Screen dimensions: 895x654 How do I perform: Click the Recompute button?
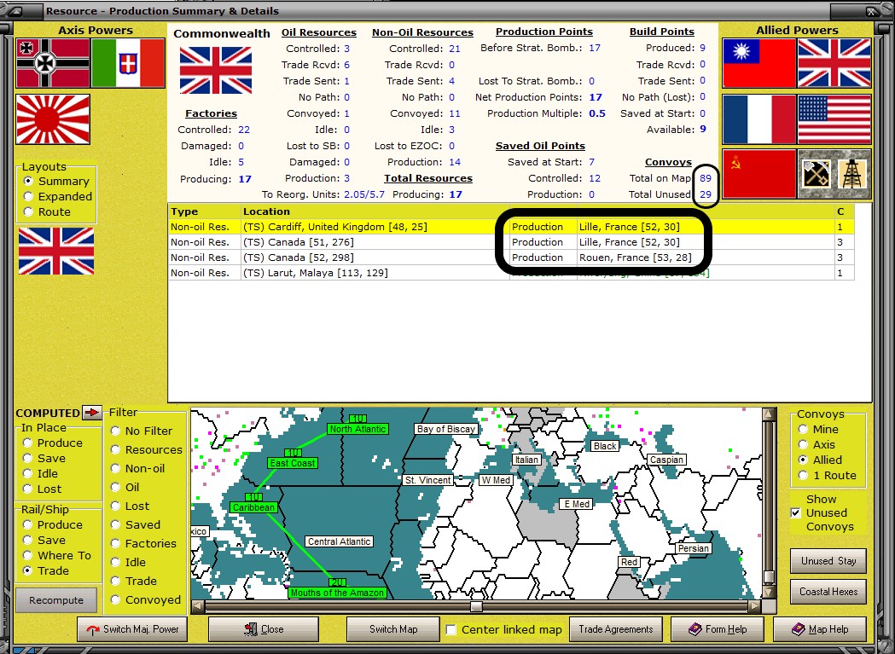point(56,600)
